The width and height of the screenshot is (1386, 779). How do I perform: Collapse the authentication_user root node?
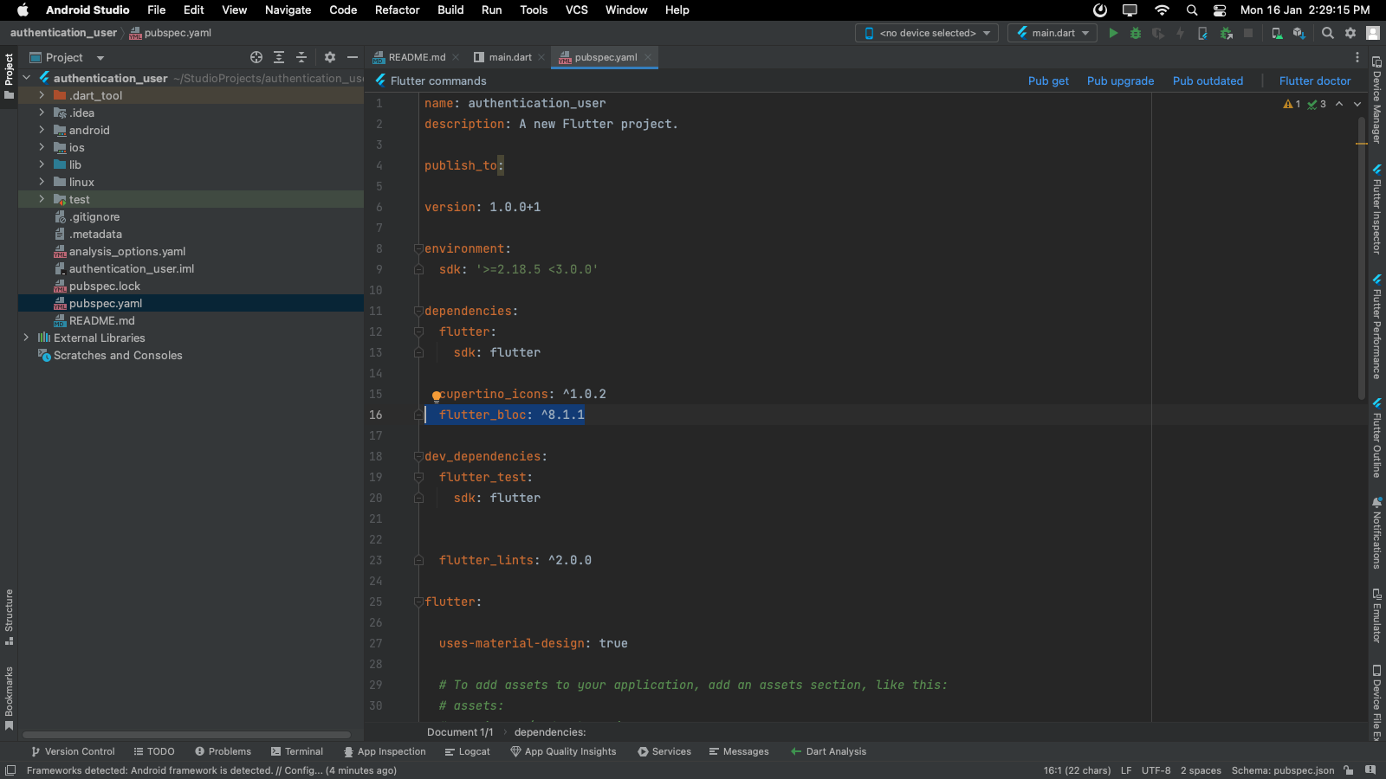(26, 78)
